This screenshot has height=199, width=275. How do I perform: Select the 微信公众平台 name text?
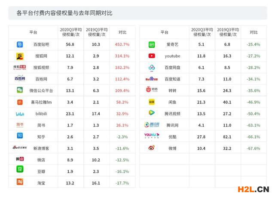(41, 91)
